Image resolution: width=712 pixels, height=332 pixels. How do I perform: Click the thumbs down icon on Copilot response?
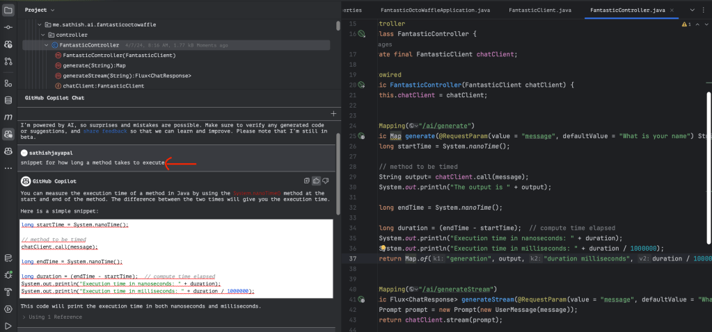(x=326, y=181)
